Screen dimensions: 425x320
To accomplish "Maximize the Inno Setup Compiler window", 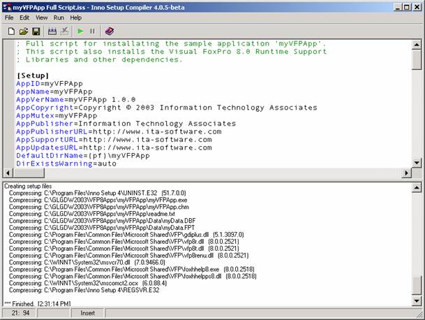I will 407,7.
